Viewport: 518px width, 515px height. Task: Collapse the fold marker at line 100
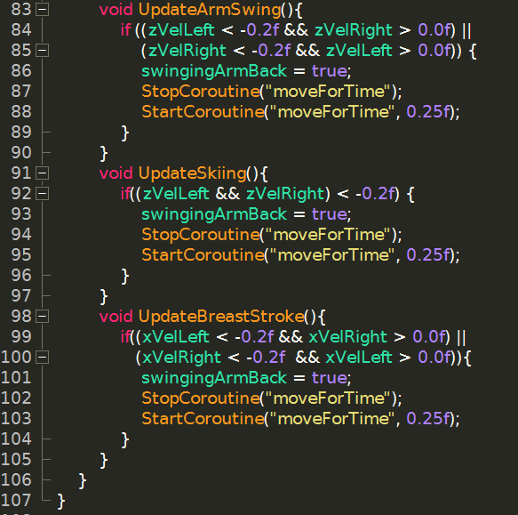coord(43,358)
